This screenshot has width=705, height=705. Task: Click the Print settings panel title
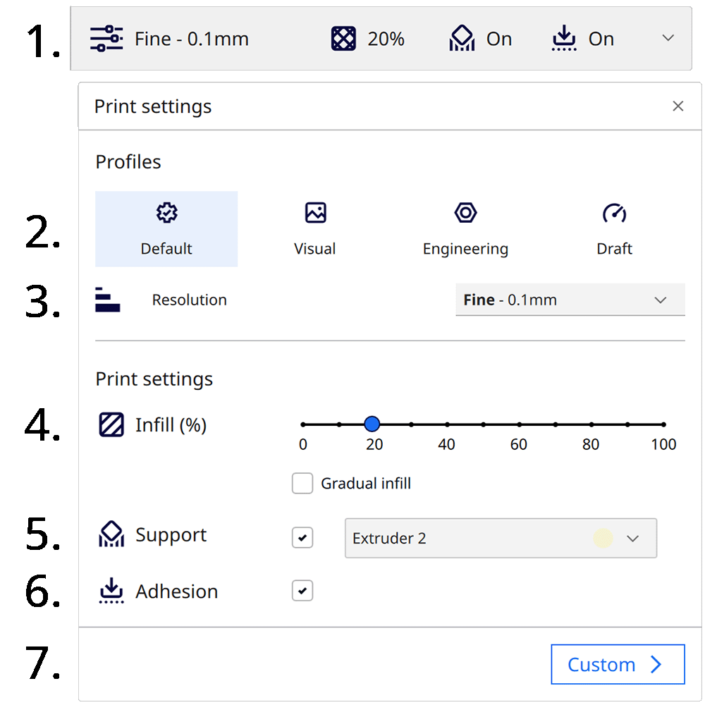tap(154, 106)
